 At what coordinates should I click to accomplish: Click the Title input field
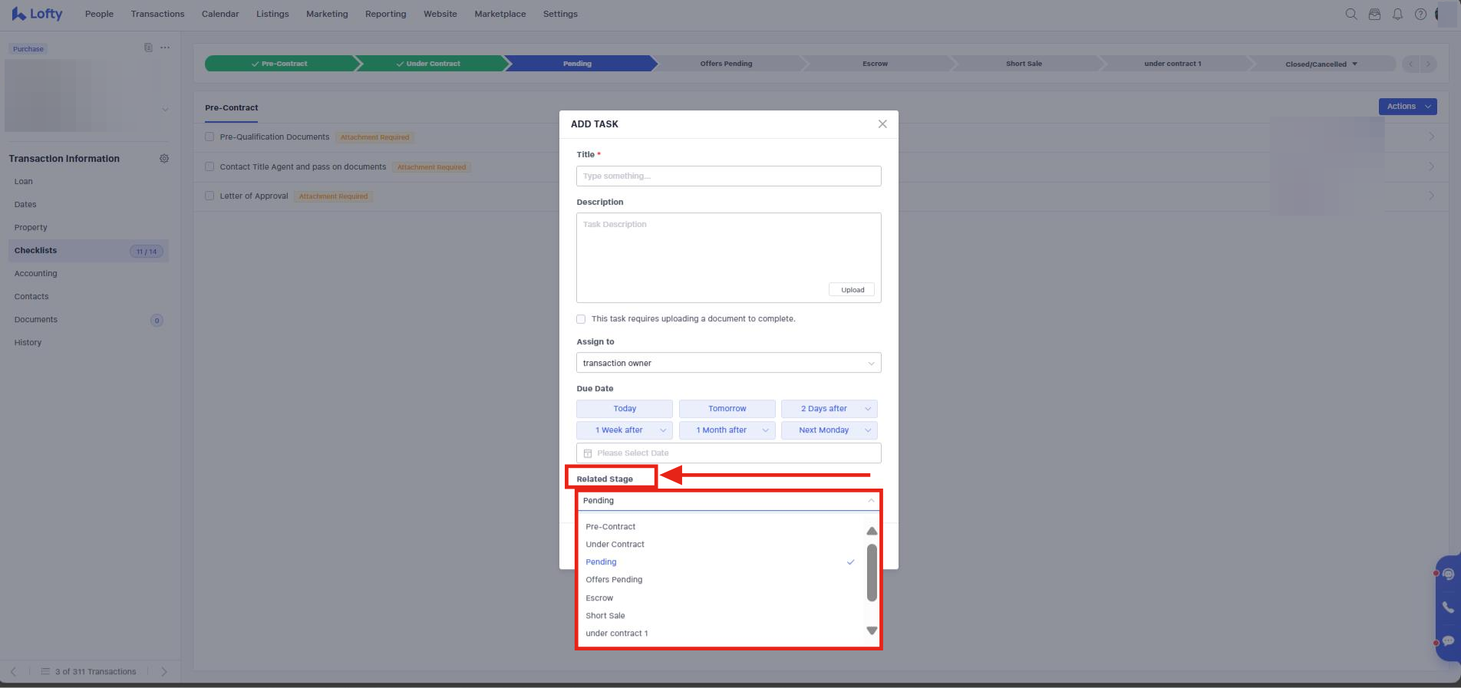(x=728, y=176)
